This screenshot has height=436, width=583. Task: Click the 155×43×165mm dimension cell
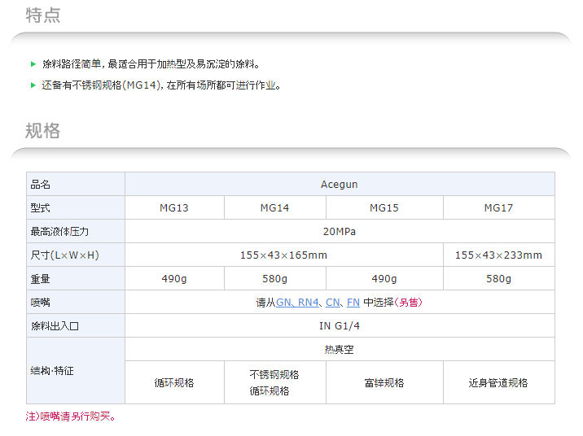(283, 255)
